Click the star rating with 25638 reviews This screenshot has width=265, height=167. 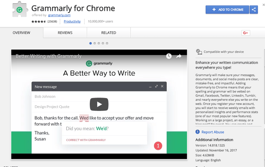[x=44, y=21]
